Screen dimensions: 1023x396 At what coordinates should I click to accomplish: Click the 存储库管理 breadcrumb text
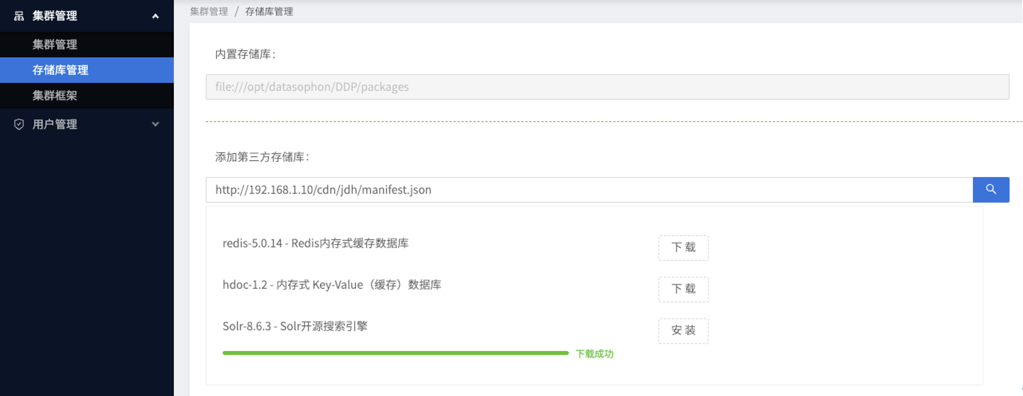pos(269,11)
